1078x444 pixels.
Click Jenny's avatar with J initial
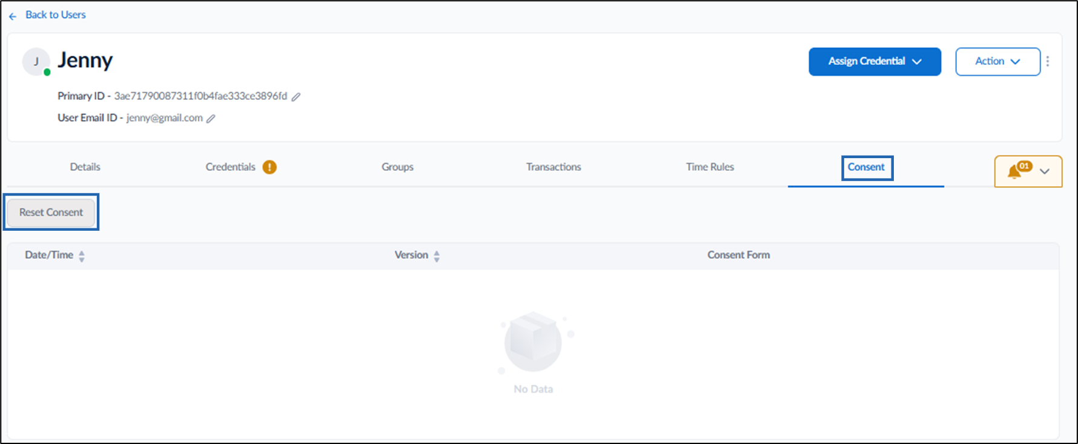36,61
